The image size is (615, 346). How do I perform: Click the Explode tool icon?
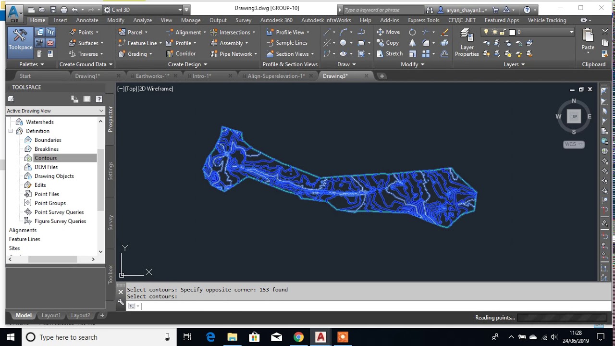click(444, 43)
